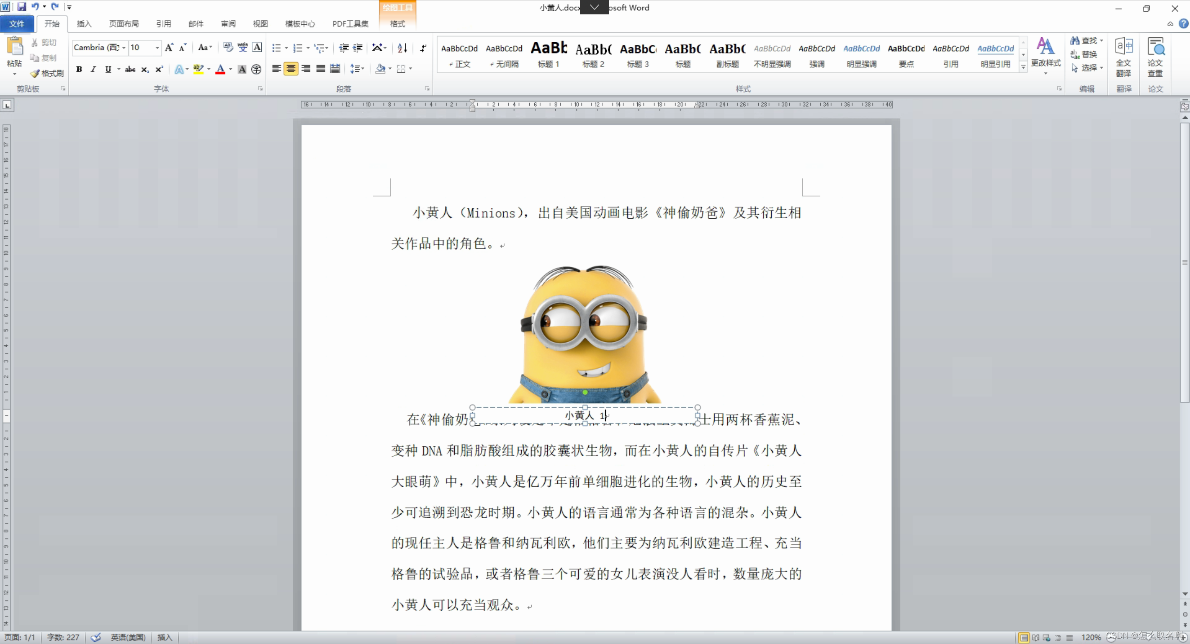
Task: Click the text highlight color icon
Action: pos(198,70)
